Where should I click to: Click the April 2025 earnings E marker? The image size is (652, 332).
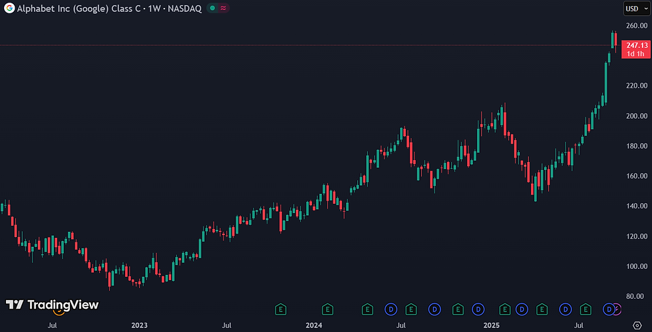point(542,309)
